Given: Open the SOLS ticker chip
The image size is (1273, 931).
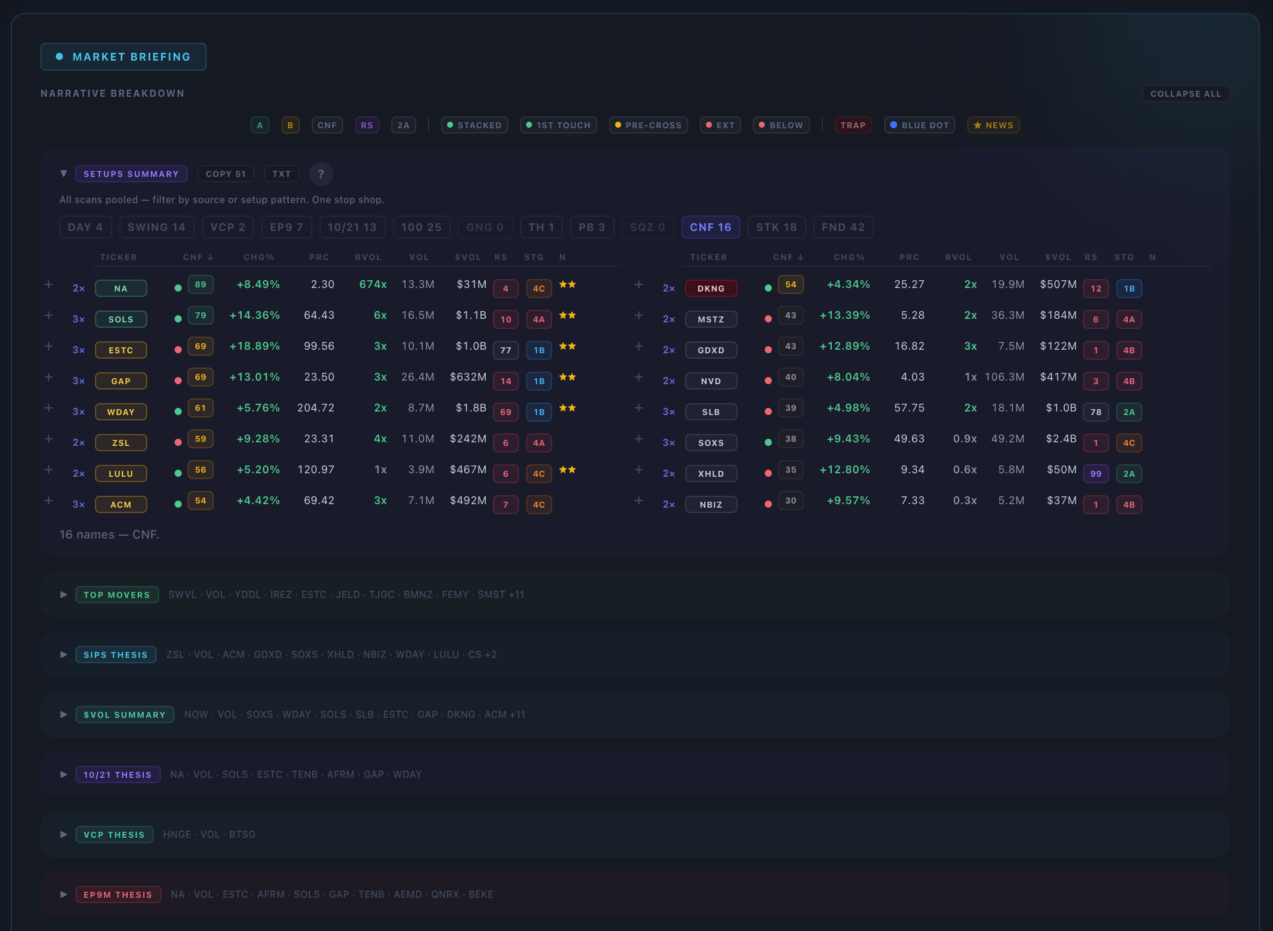Looking at the screenshot, I should (x=121, y=319).
